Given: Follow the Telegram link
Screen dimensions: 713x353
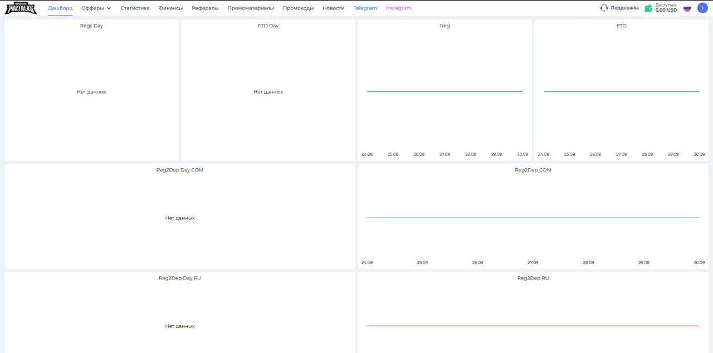Looking at the screenshot, I should tap(365, 8).
